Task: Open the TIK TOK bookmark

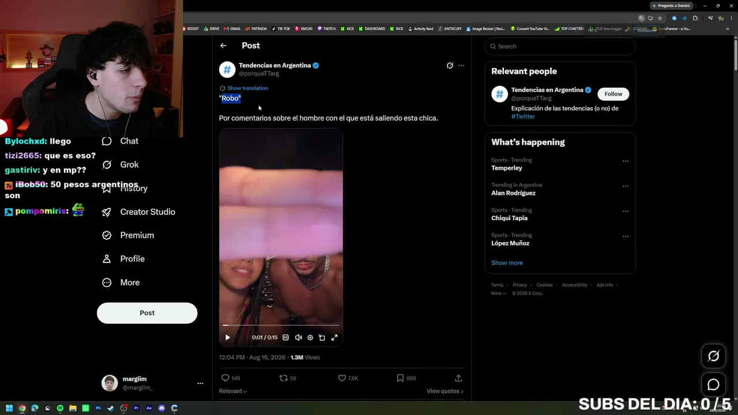Action: [281, 29]
